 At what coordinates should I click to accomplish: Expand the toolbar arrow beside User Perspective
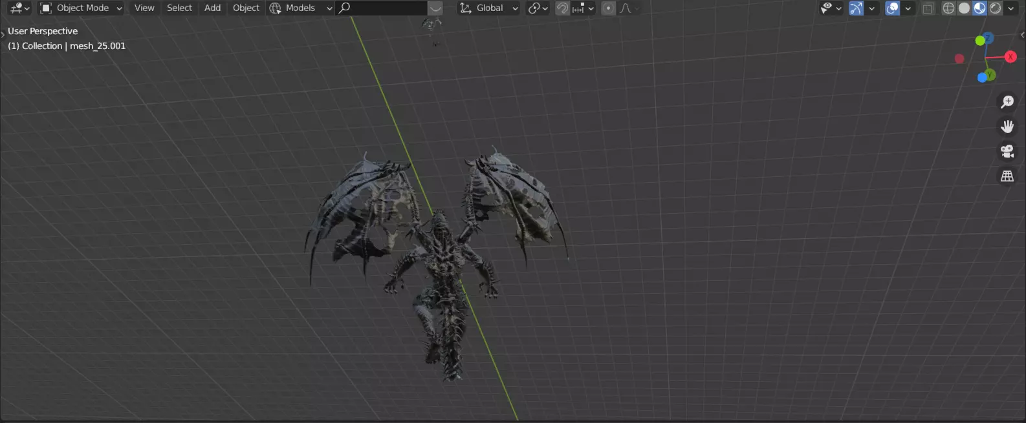(3, 35)
